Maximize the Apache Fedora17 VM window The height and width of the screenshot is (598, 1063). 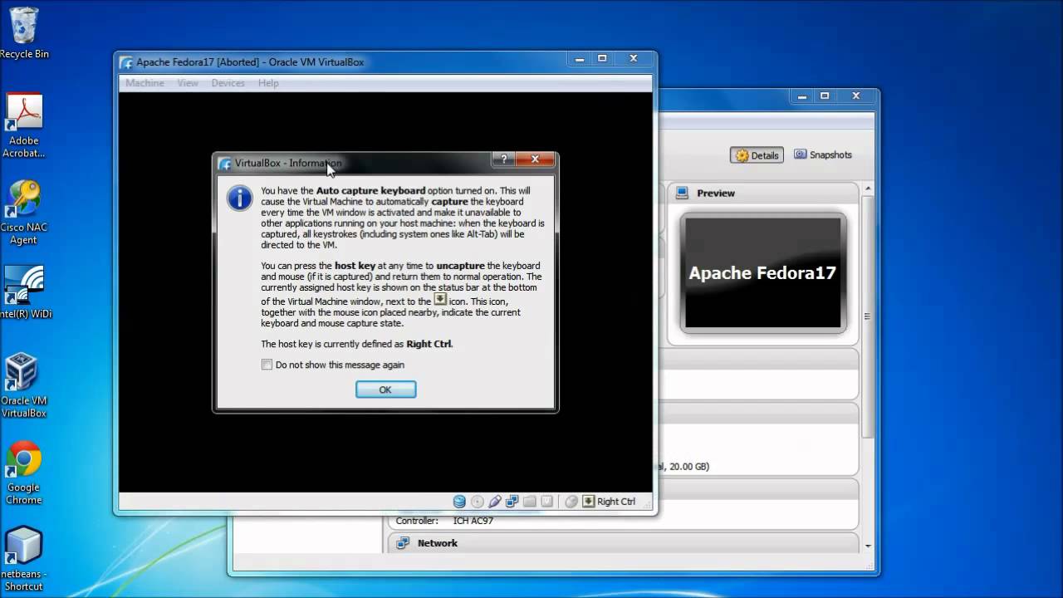coord(602,59)
